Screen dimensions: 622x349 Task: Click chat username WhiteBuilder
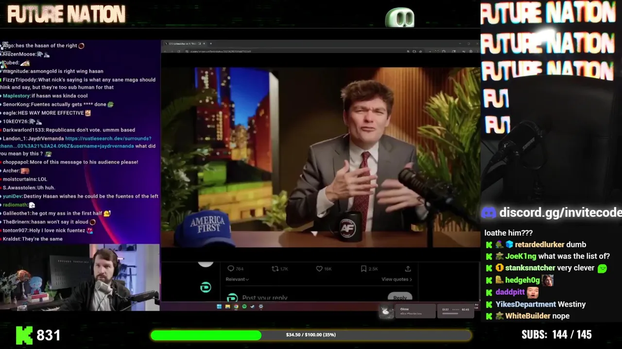[x=527, y=316]
